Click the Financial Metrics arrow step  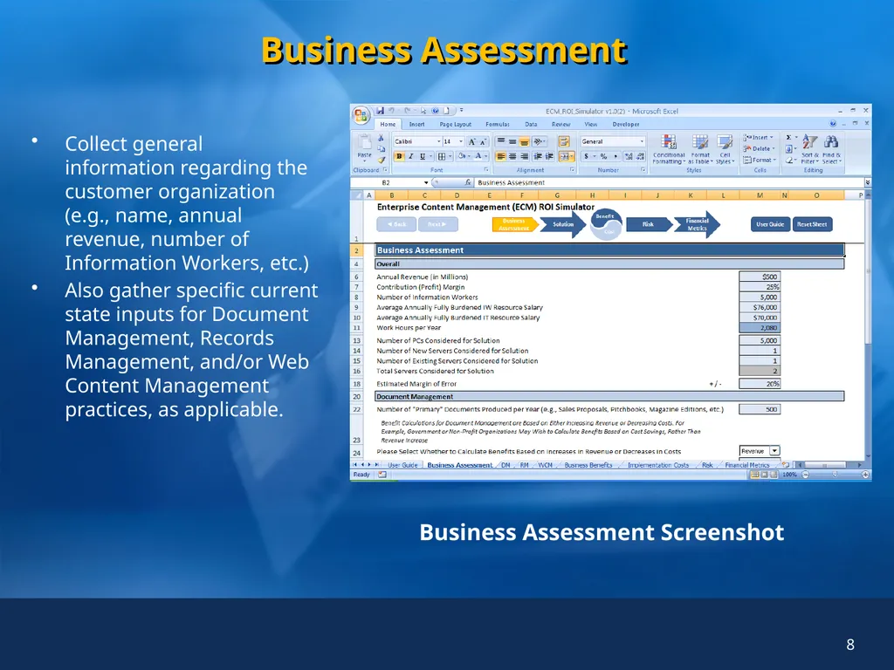(x=697, y=224)
